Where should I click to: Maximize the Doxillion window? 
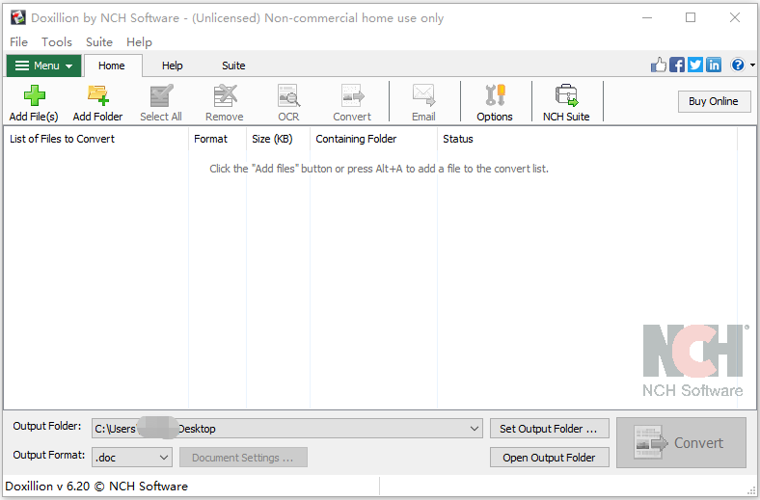[691, 18]
